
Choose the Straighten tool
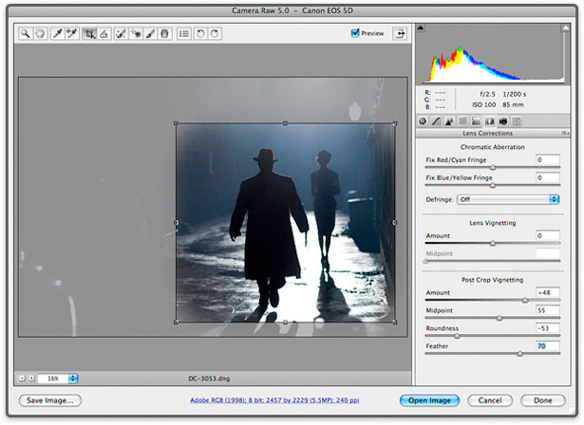104,32
